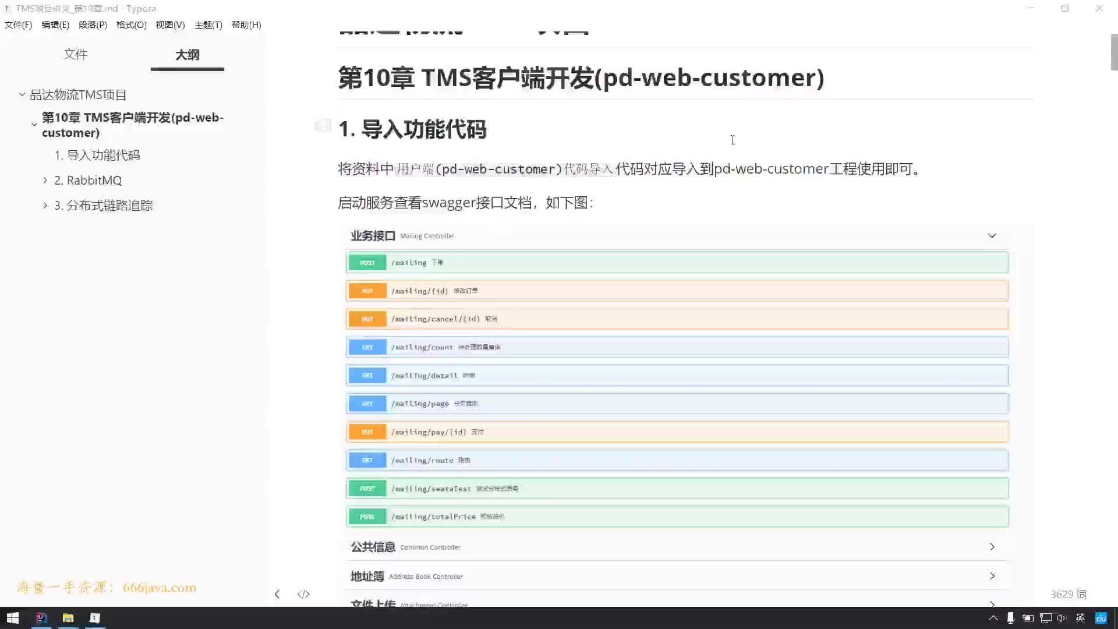Open IntelliJ IDEA from the taskbar
The width and height of the screenshot is (1118, 629).
[x=41, y=618]
